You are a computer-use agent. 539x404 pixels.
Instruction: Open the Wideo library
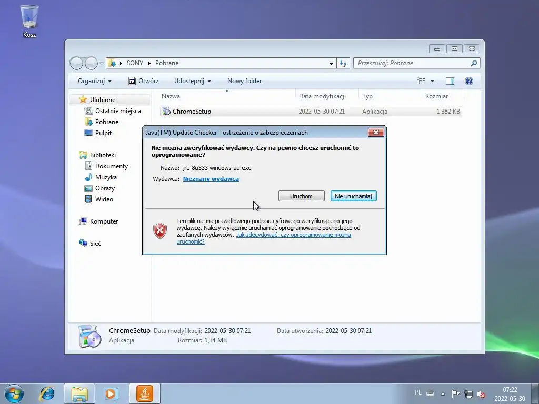pos(104,199)
